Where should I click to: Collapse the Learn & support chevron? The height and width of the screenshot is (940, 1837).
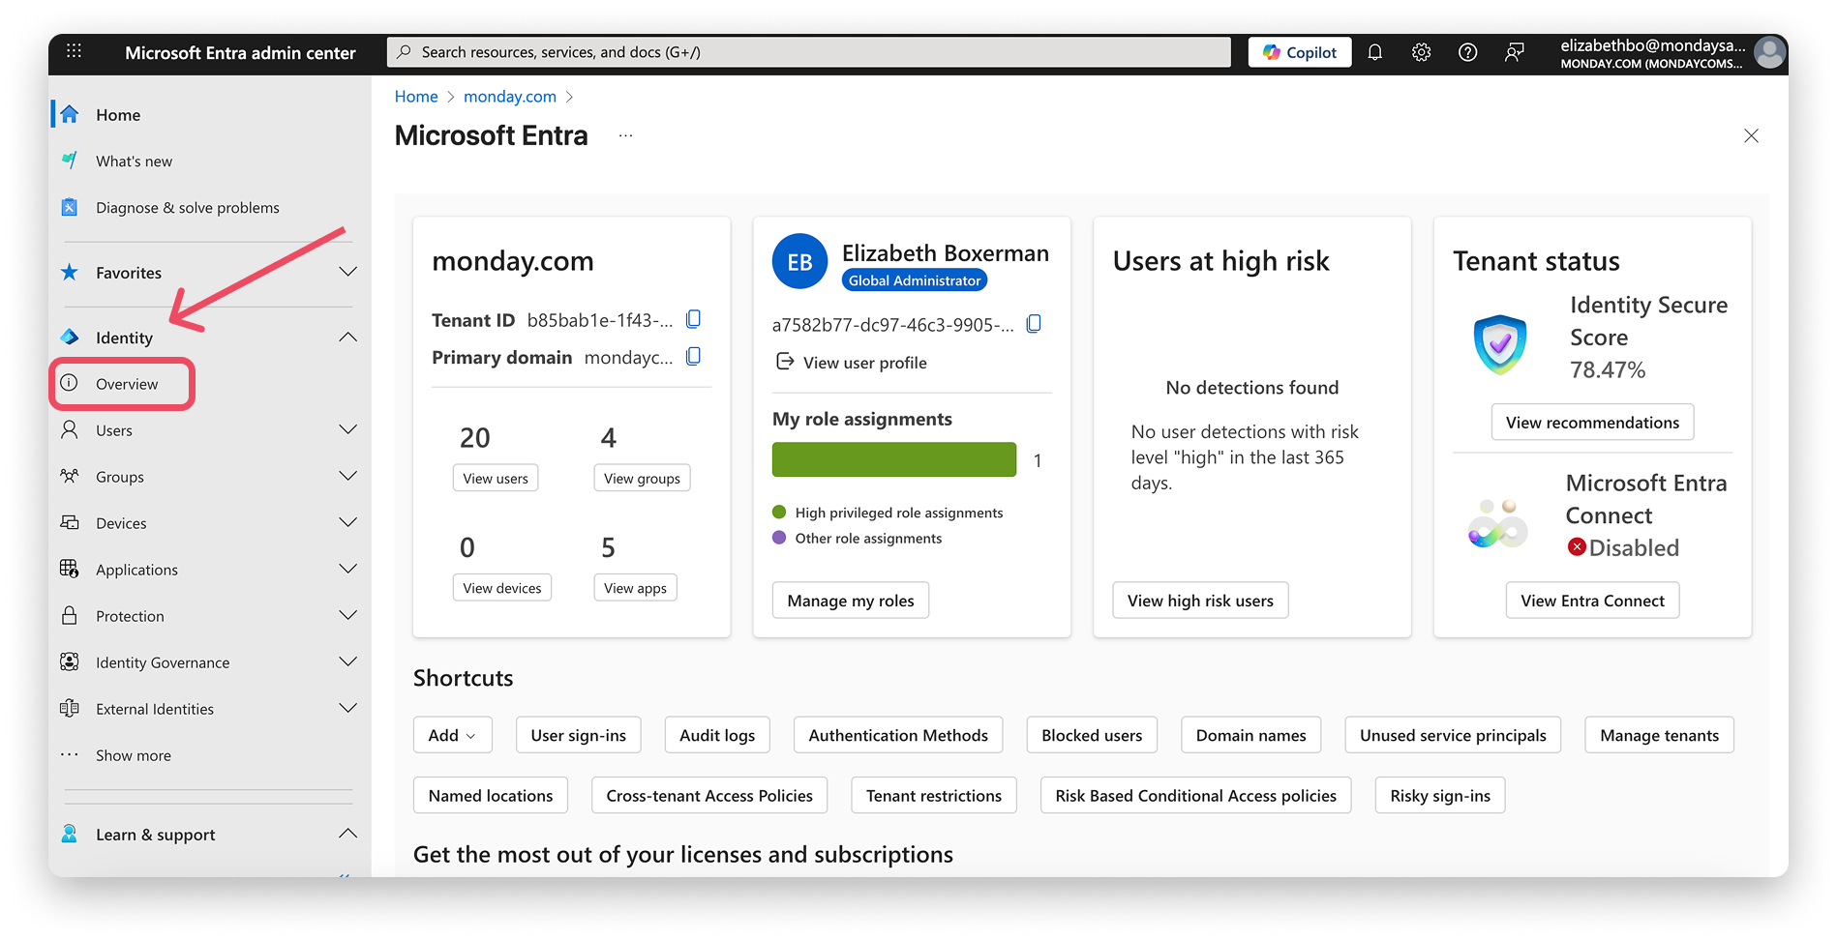pyautogui.click(x=348, y=834)
